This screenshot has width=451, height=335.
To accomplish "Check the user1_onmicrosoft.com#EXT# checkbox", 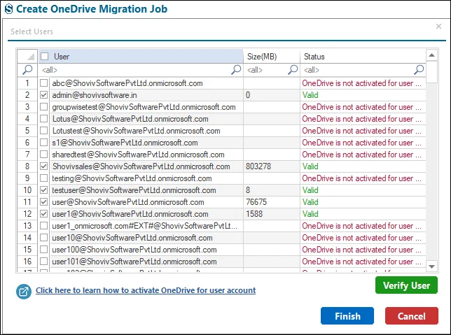I will coord(43,225).
